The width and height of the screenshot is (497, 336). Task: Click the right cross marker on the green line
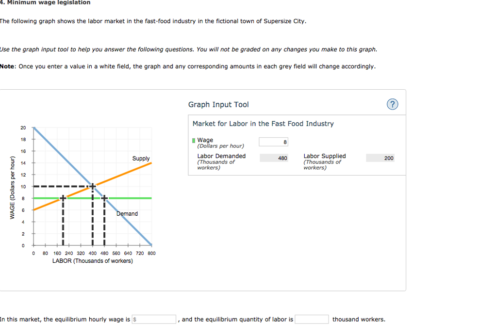(x=103, y=198)
